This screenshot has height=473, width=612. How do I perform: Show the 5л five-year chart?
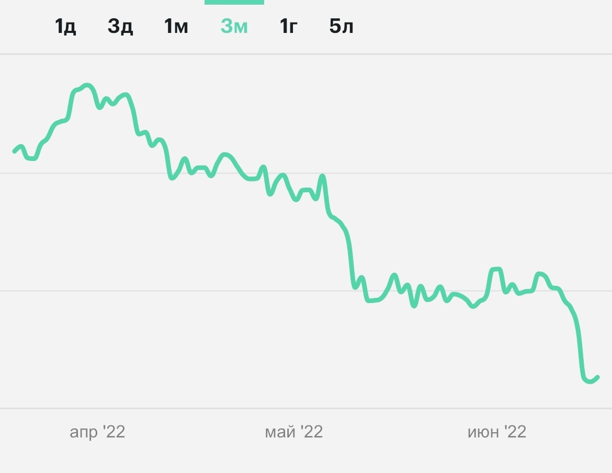pos(342,26)
